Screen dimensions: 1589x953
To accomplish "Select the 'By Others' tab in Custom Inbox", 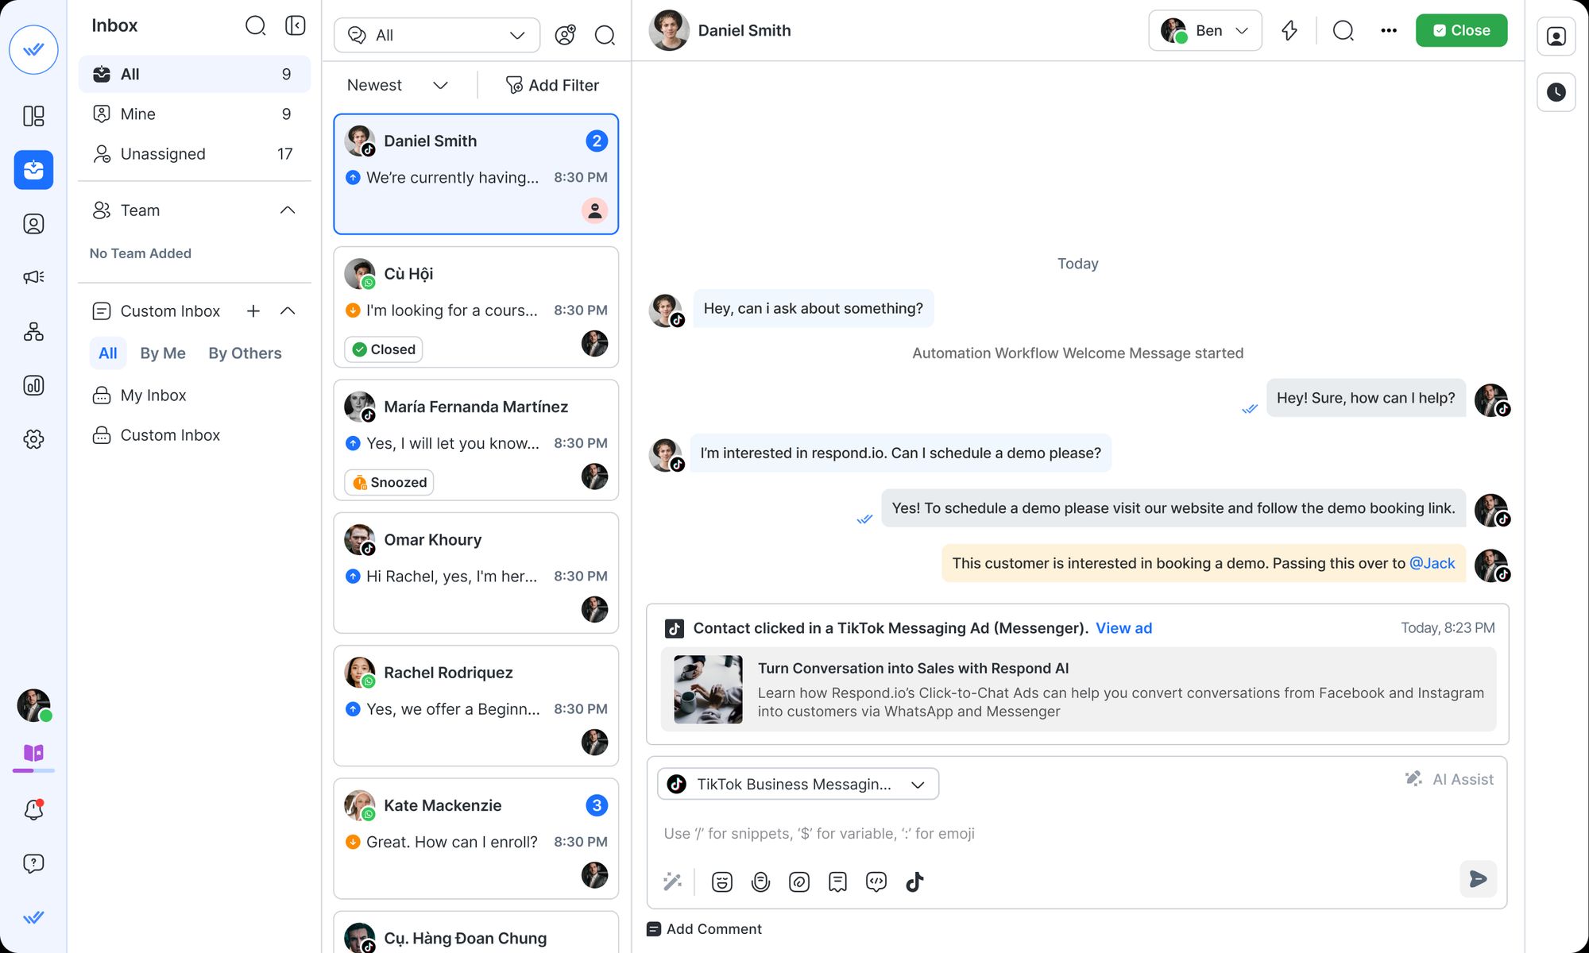I will point(244,353).
